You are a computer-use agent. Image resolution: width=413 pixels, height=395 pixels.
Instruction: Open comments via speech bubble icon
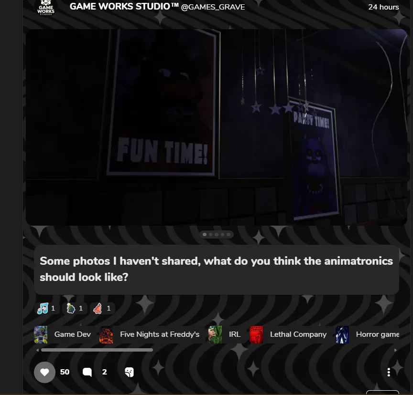coord(87,372)
